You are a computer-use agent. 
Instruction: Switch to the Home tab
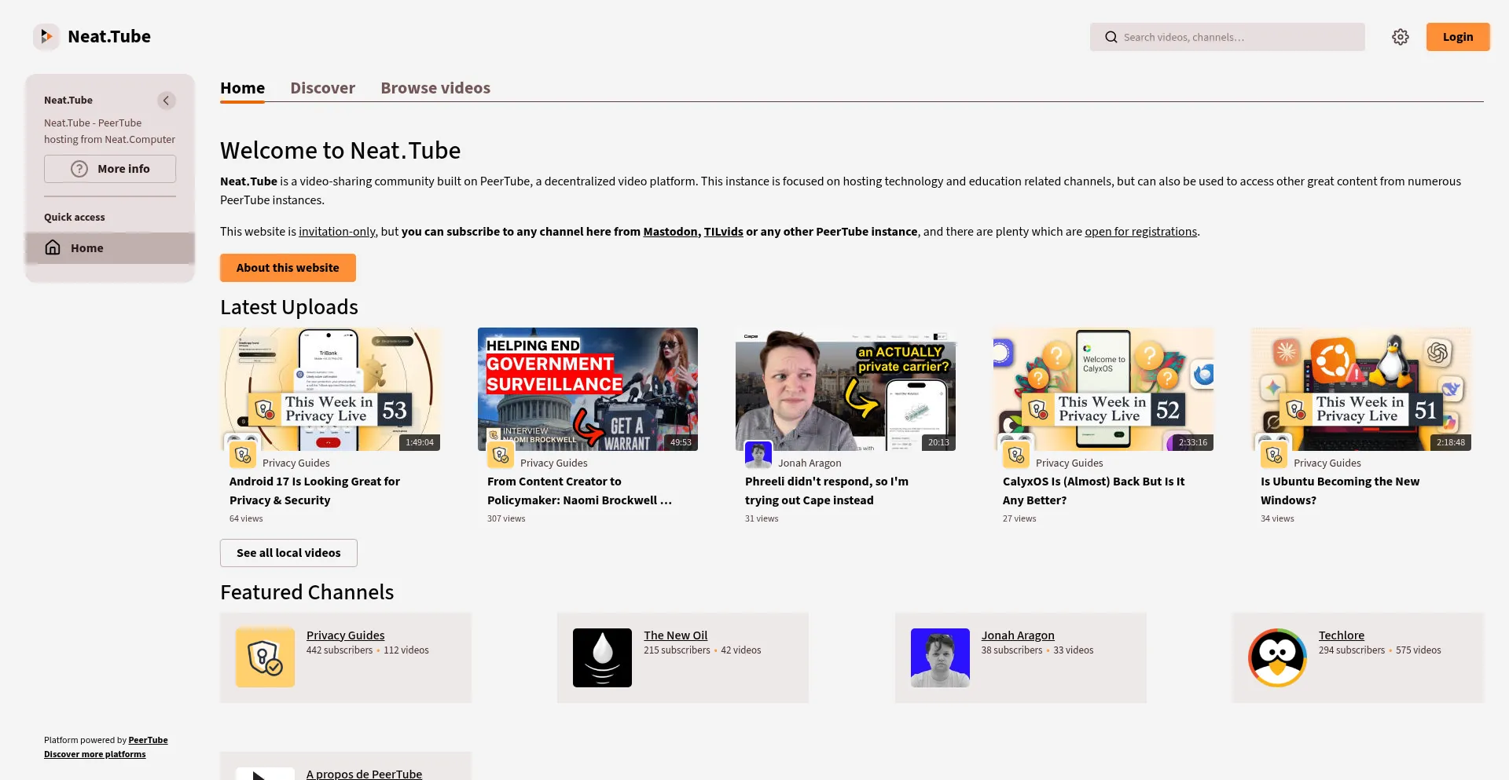click(242, 88)
